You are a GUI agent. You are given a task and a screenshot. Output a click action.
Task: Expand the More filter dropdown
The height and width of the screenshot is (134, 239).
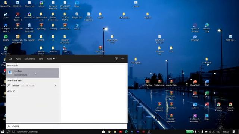point(51,59)
